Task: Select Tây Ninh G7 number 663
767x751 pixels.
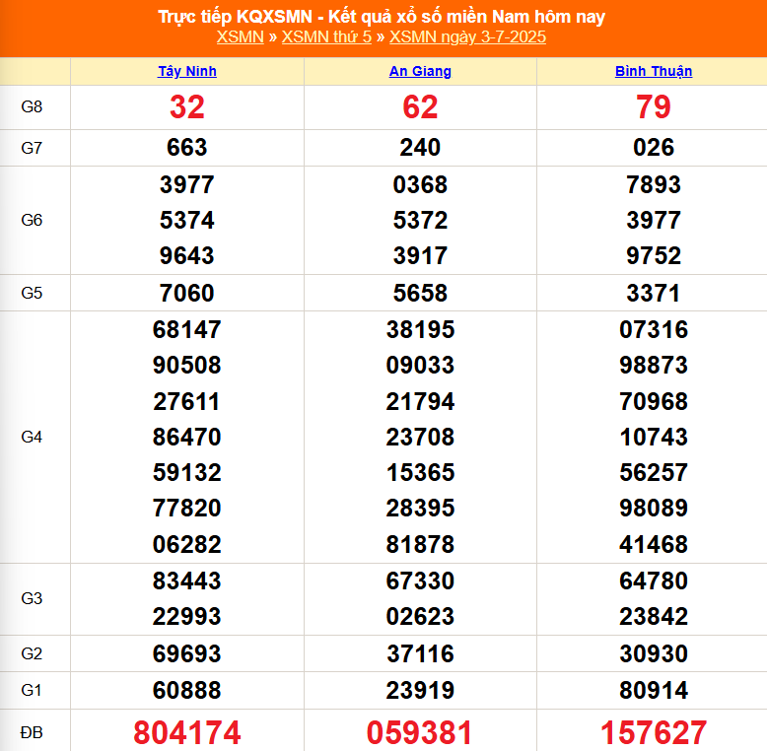Action: 187,147
